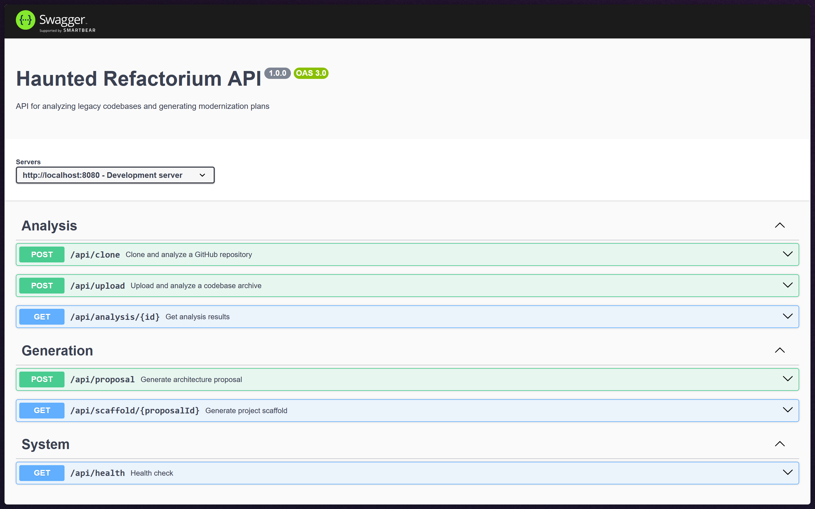Click the Generation tag heading
The image size is (815, 509).
click(x=57, y=351)
